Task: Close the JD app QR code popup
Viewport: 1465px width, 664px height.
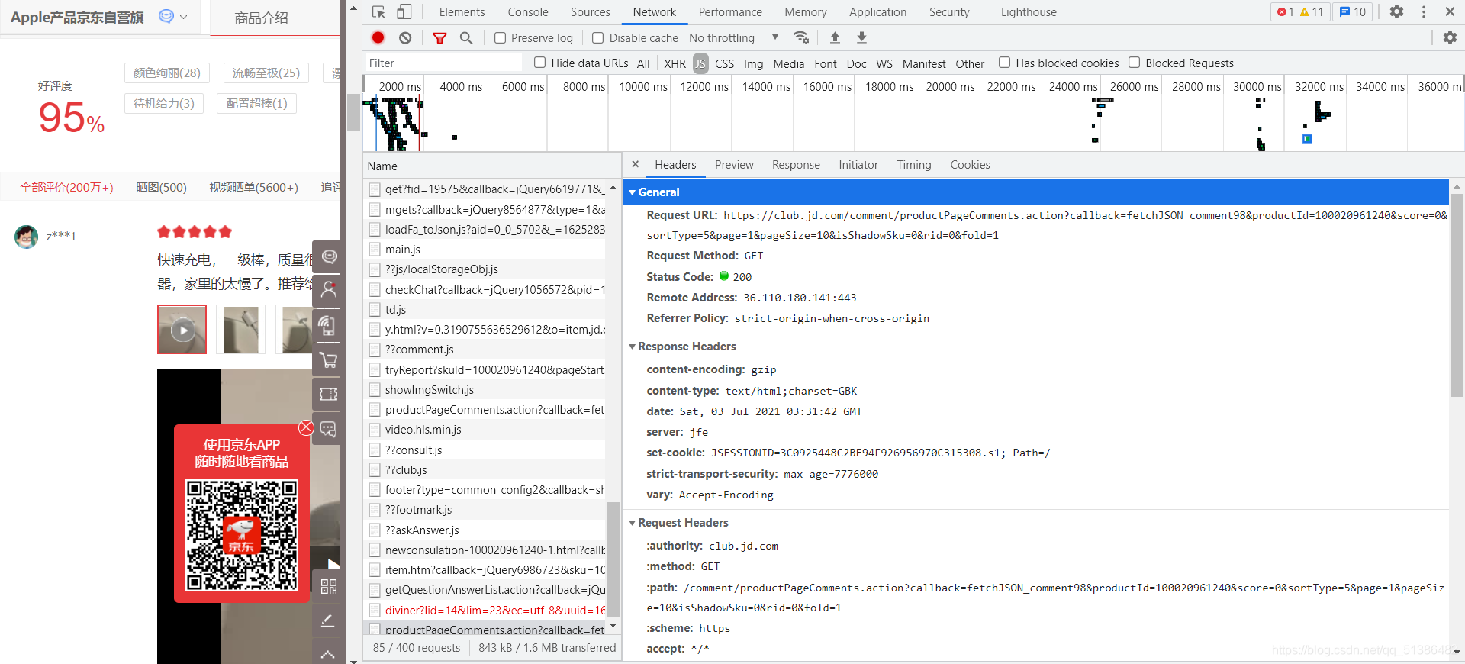Action: pos(306,427)
